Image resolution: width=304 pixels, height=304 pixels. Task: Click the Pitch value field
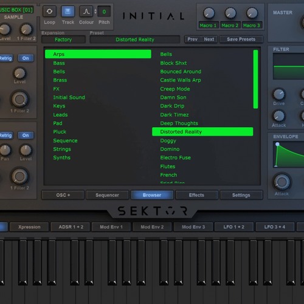(104, 12)
